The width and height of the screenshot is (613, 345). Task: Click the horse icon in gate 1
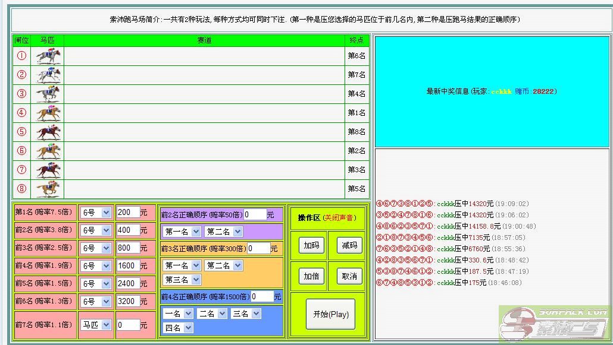pyautogui.click(x=48, y=56)
